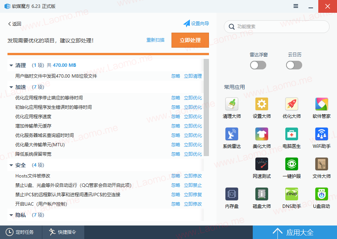This screenshot has width=337, height=239.
Task: Open 设置向导 paper plane icon
Action: pos(186,23)
